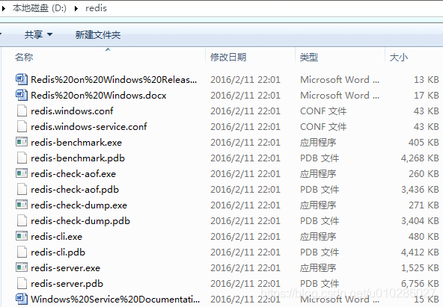Viewport: 443px width, 307px height.
Task: Select file name redis-check-dump.pdb
Action: pyautogui.click(x=80, y=221)
